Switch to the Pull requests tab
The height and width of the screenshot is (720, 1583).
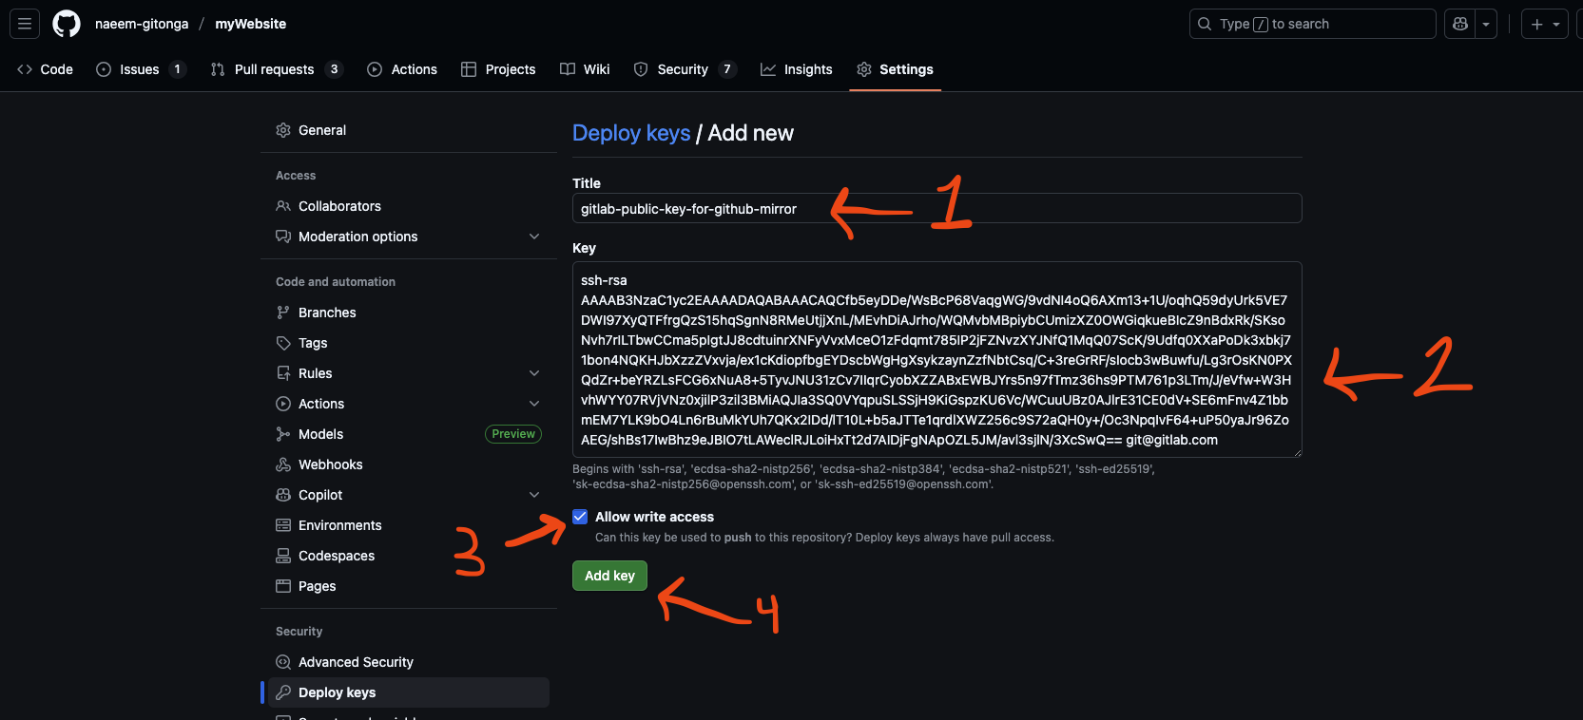pos(274,69)
